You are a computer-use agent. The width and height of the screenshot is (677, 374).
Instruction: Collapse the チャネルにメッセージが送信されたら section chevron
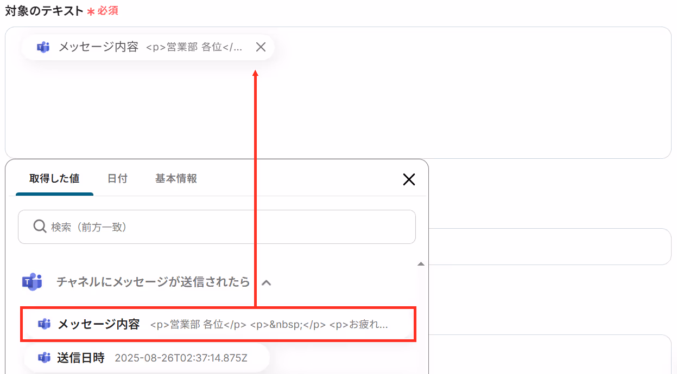click(266, 282)
